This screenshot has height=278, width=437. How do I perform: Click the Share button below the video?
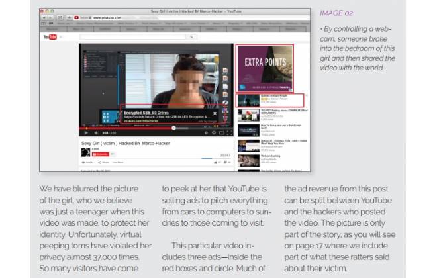point(104,162)
